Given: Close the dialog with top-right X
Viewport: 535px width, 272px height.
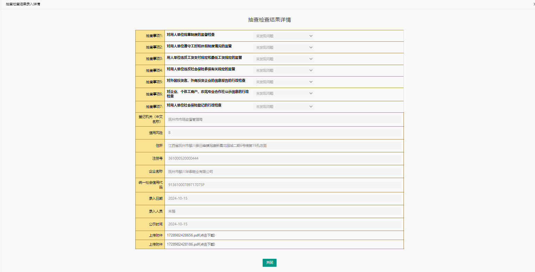Looking at the screenshot, I should point(534,4).
